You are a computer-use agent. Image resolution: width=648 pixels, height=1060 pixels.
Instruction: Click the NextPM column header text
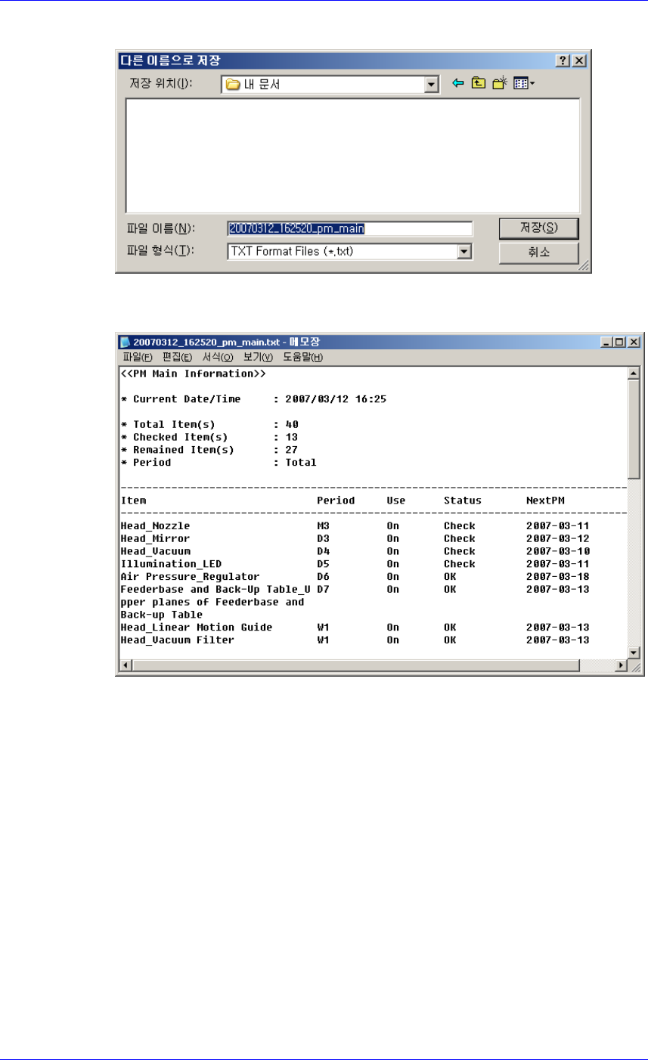point(545,501)
